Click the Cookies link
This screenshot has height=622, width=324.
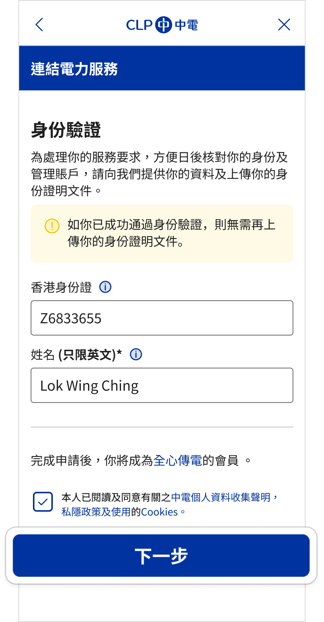(x=159, y=512)
